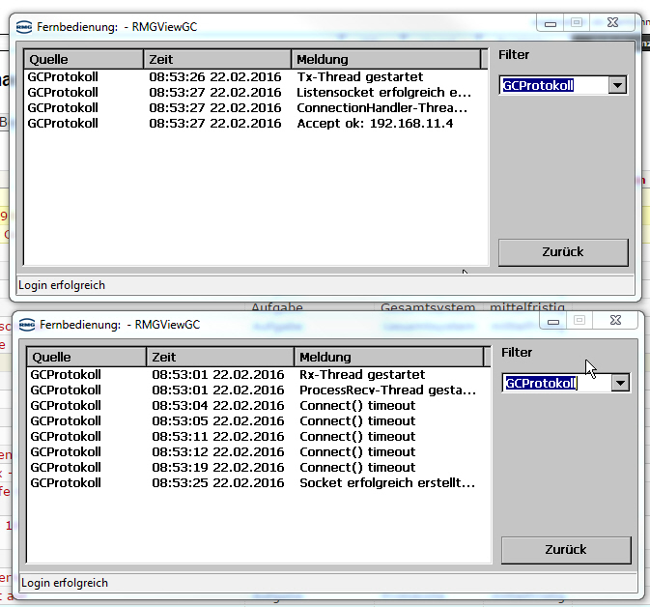Close the upper Fernbedienung window
Screen dimensions: 650x607
click(x=612, y=23)
